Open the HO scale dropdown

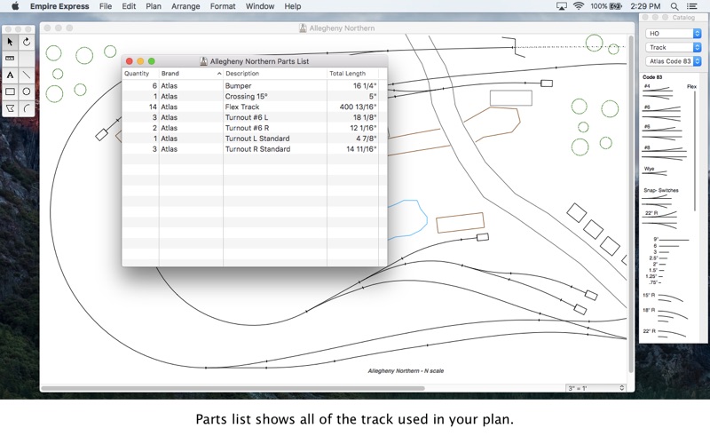tap(673, 34)
